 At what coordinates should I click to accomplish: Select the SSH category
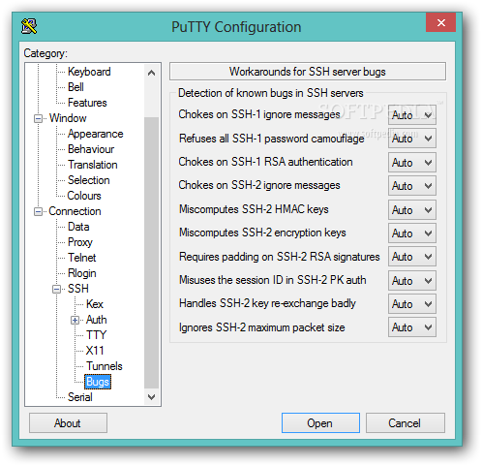[78, 289]
